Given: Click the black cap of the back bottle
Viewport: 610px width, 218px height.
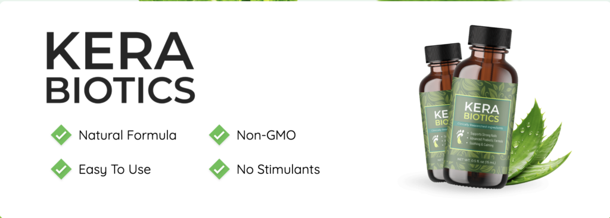Looking at the screenshot, I should (x=443, y=52).
